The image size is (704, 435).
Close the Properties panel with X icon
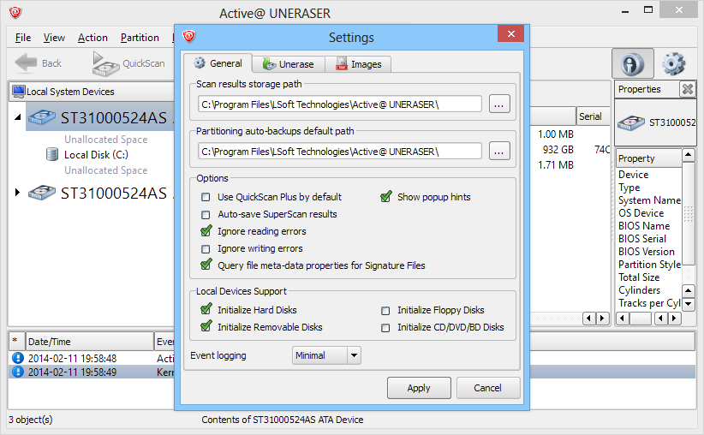click(688, 89)
